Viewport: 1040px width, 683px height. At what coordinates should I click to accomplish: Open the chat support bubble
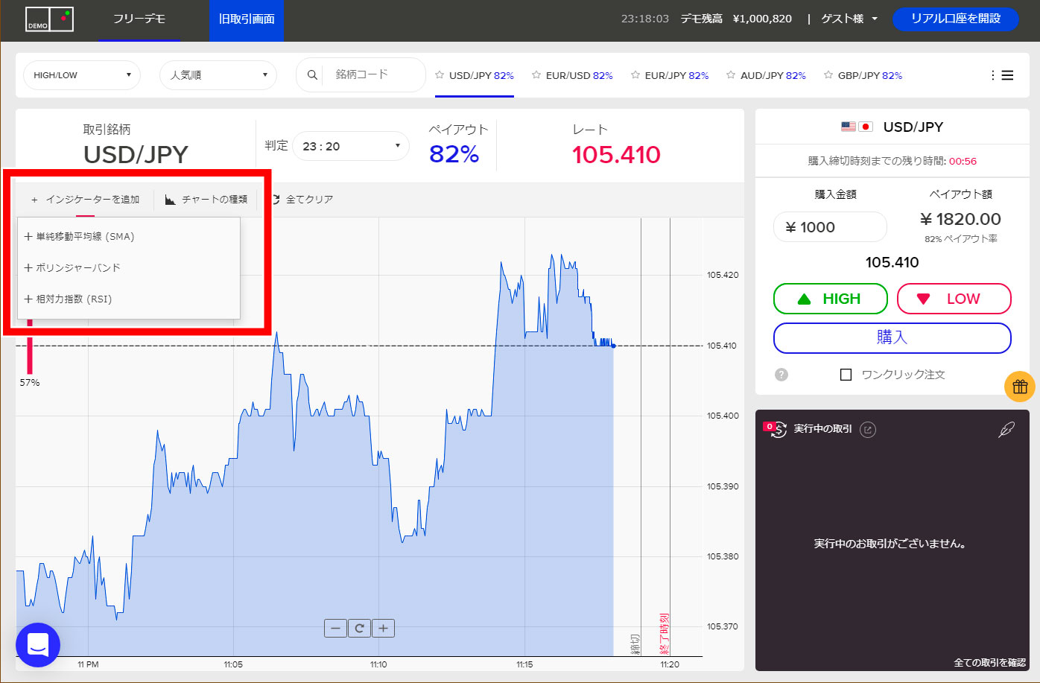[x=38, y=645]
